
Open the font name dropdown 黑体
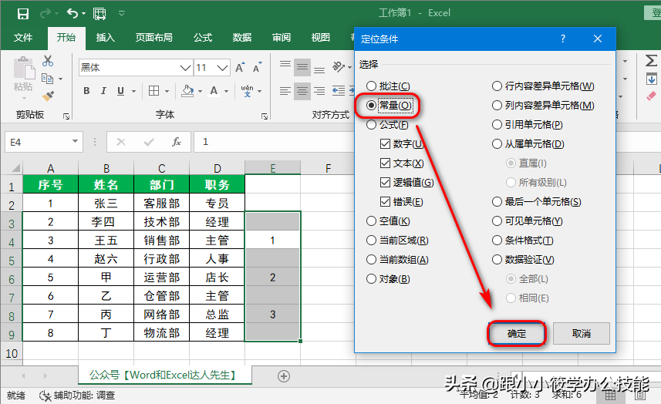pos(185,68)
